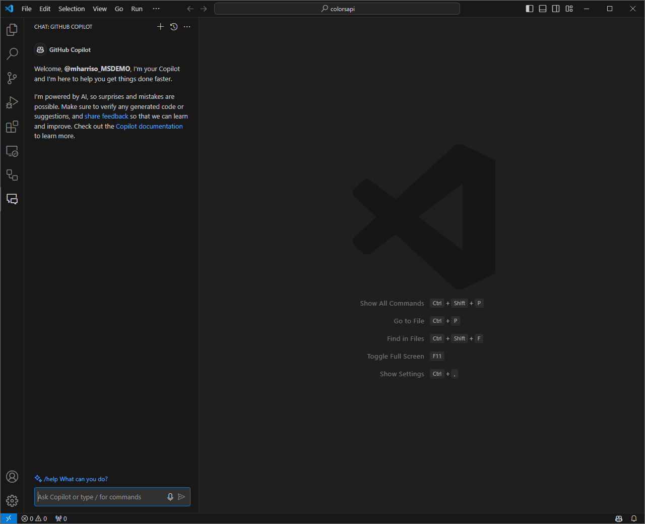Open the Edit menu

[45, 9]
